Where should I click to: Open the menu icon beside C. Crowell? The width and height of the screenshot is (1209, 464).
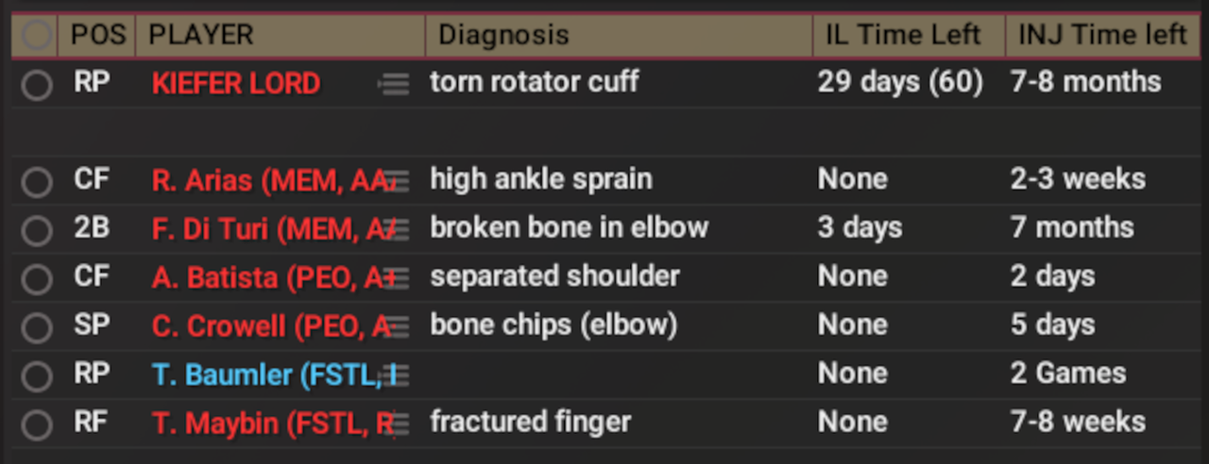coord(398,326)
